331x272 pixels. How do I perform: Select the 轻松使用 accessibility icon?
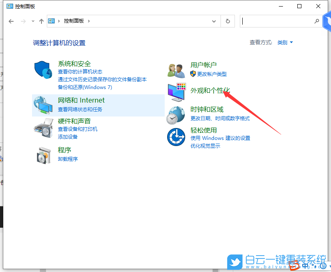[x=176, y=137]
